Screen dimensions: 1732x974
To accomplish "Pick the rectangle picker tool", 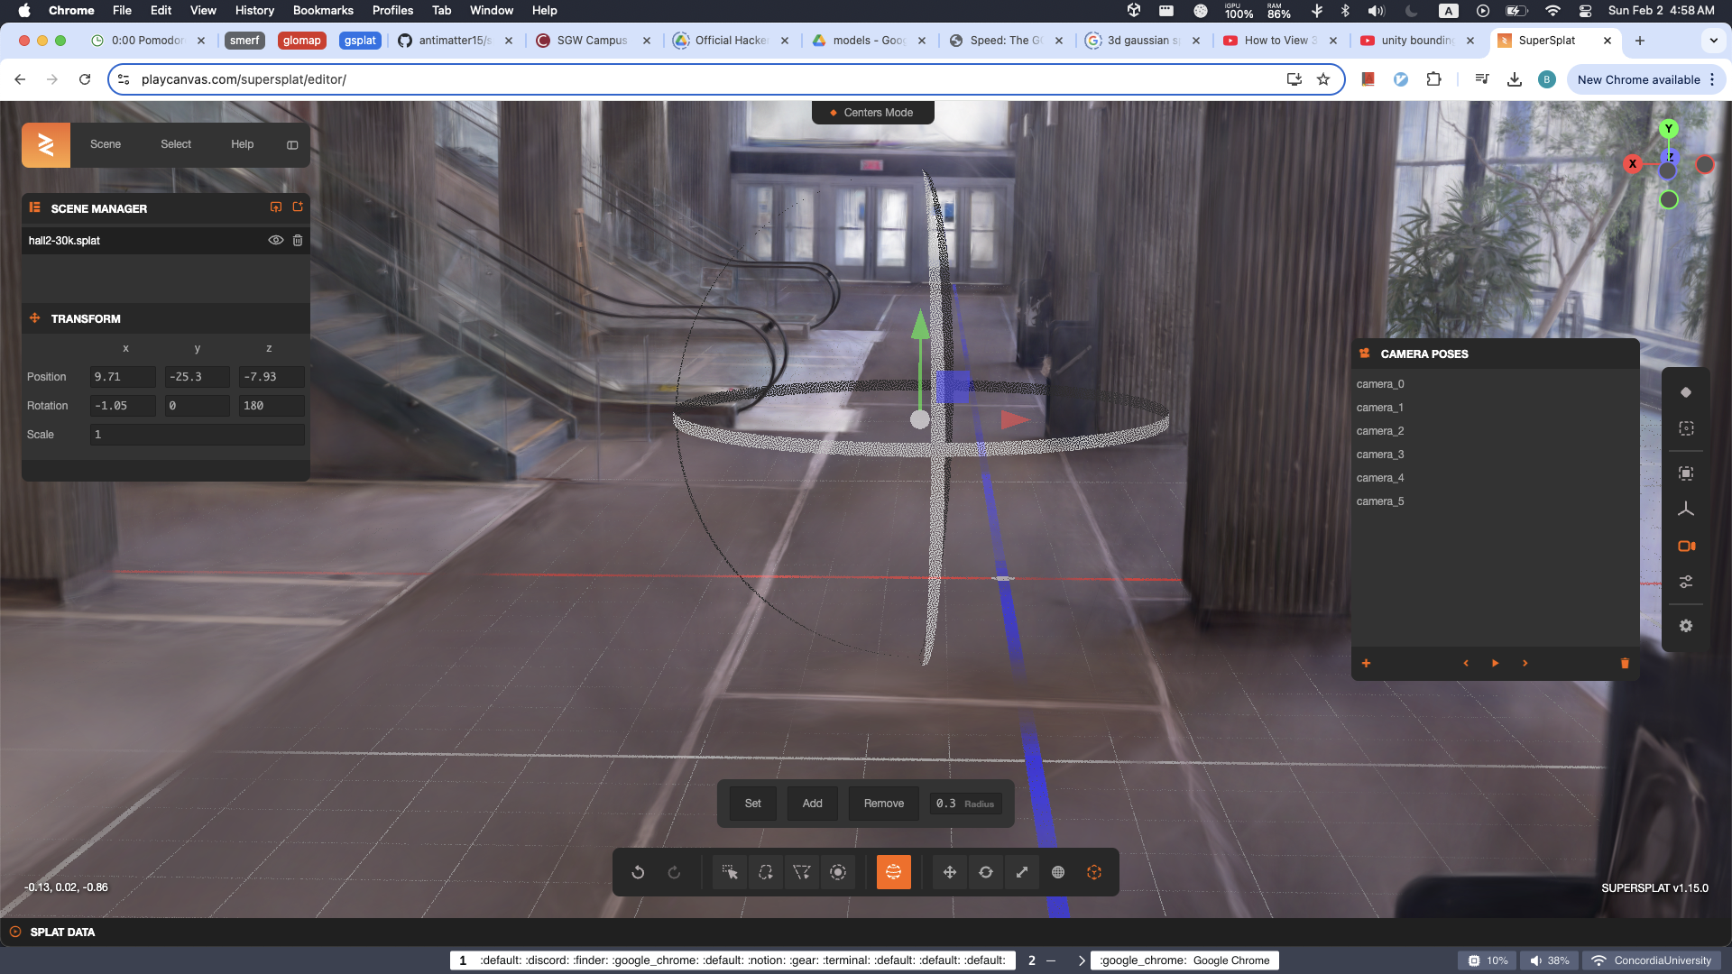I will (730, 872).
